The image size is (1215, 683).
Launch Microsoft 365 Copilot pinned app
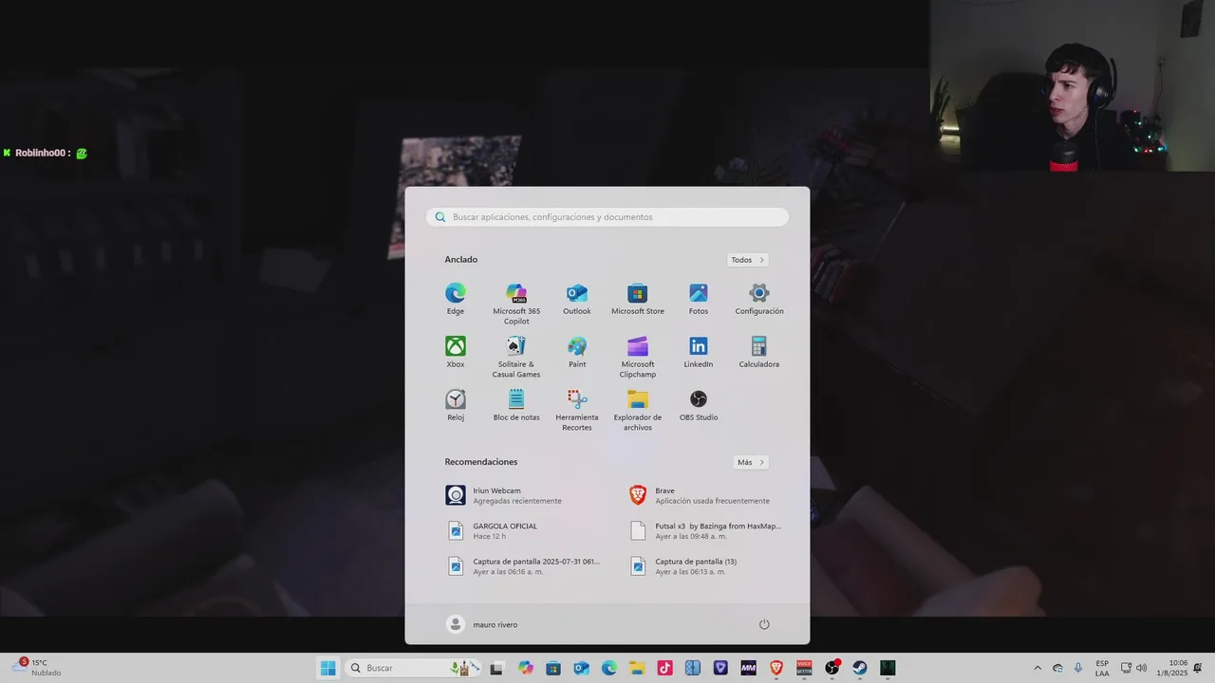coord(516,303)
